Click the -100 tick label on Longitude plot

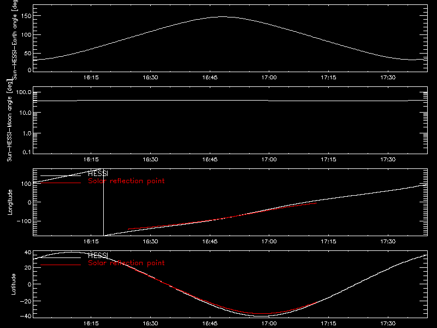click(x=24, y=221)
